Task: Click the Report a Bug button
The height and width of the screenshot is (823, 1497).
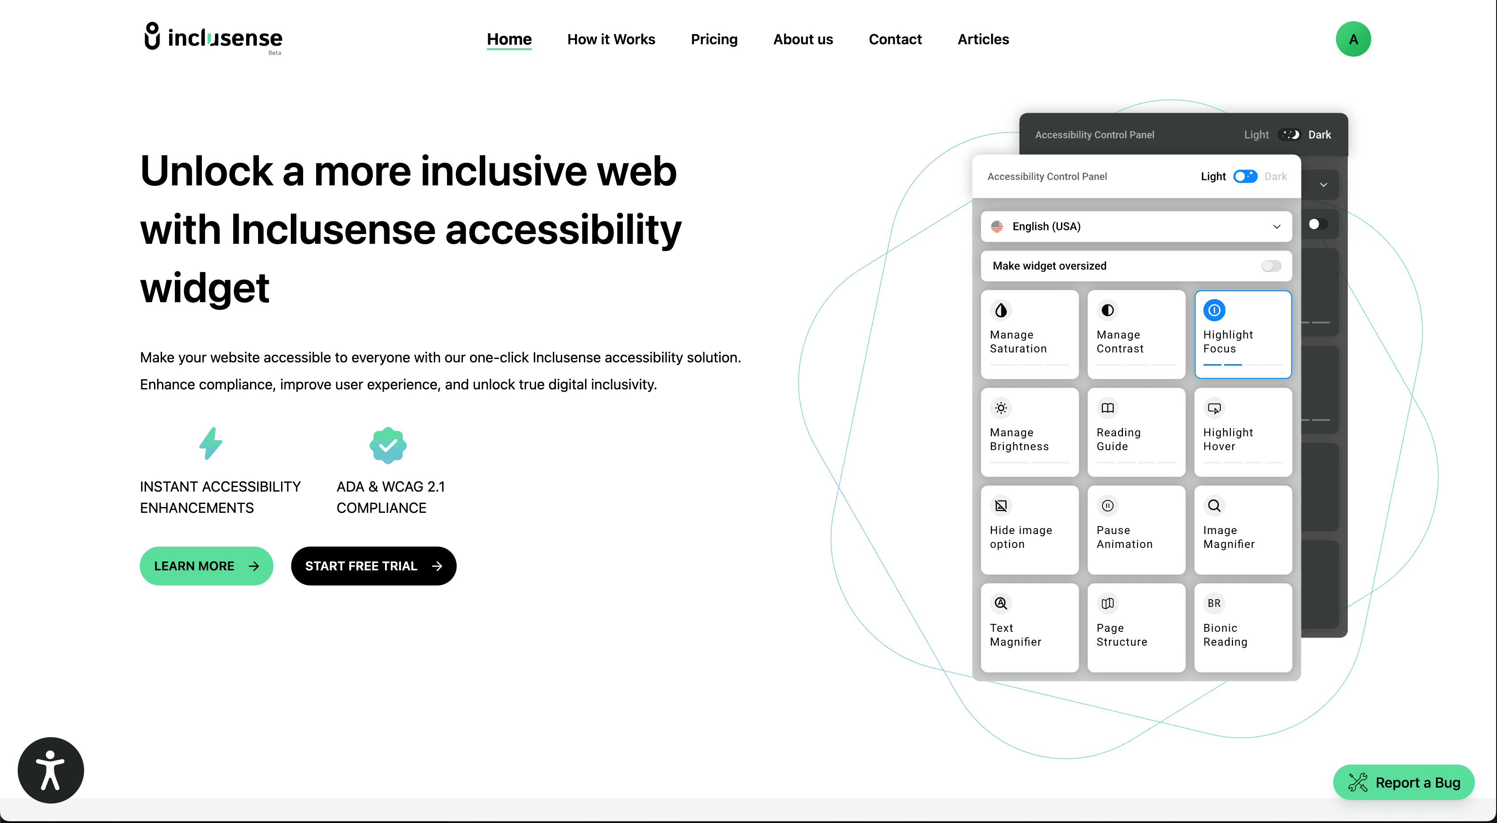Action: 1404,782
